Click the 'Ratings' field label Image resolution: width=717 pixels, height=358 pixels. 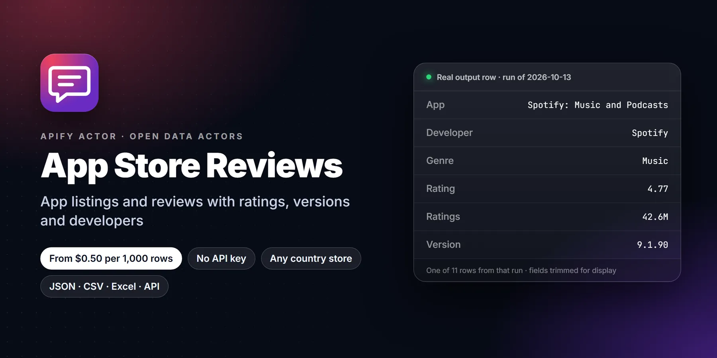[x=443, y=217]
